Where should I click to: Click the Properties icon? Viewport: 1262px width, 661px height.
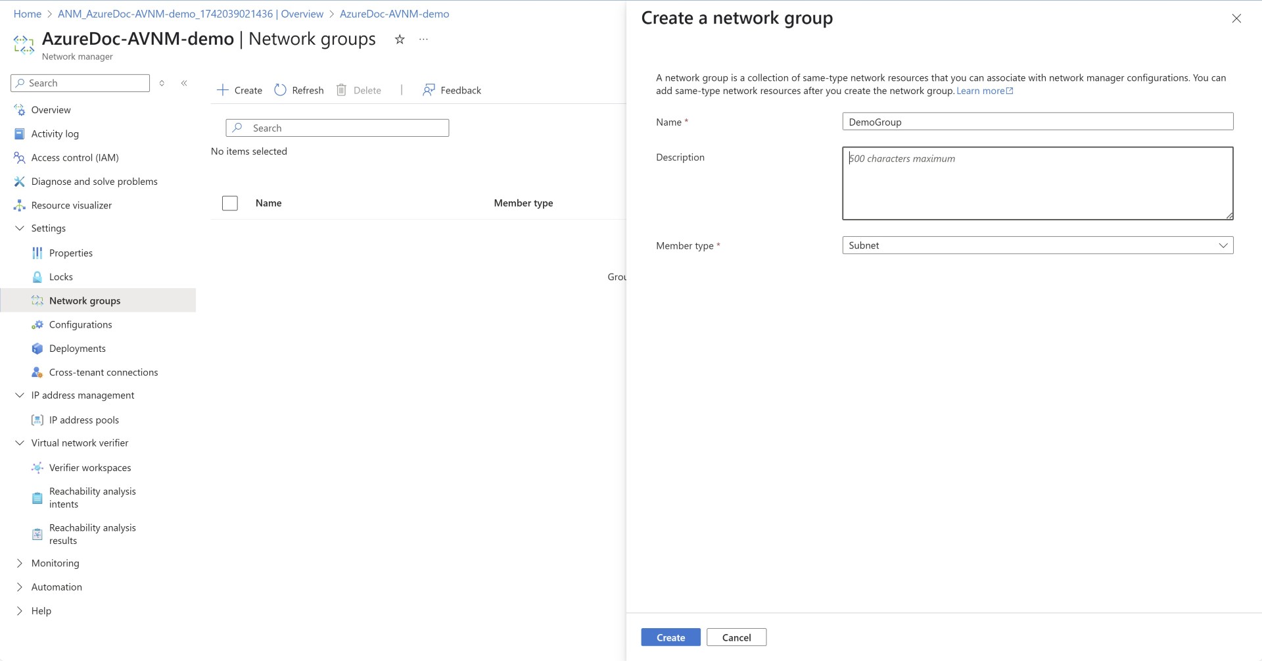[x=37, y=253]
